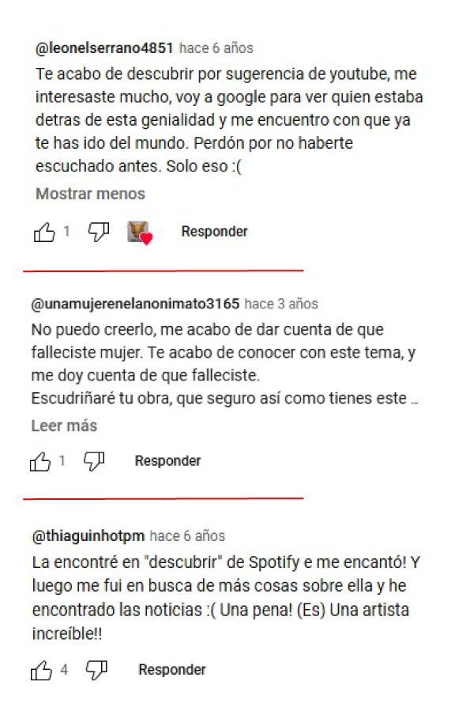Screen dimensions: 455x715
Task: Collapse comment with Mostrar menos
Action: 90,194
